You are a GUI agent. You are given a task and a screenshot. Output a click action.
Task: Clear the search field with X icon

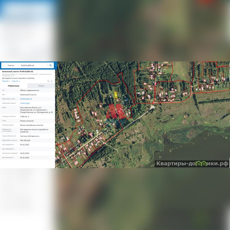pos(48,66)
